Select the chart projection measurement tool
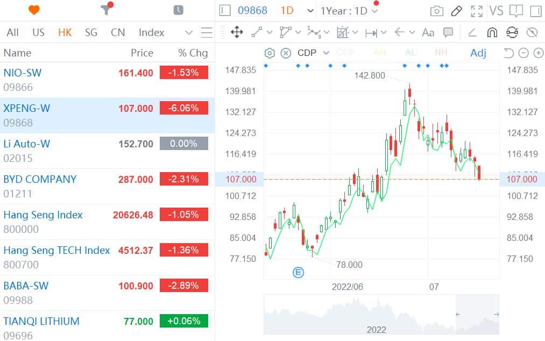Screen dimensions: 545x341 point(343,32)
